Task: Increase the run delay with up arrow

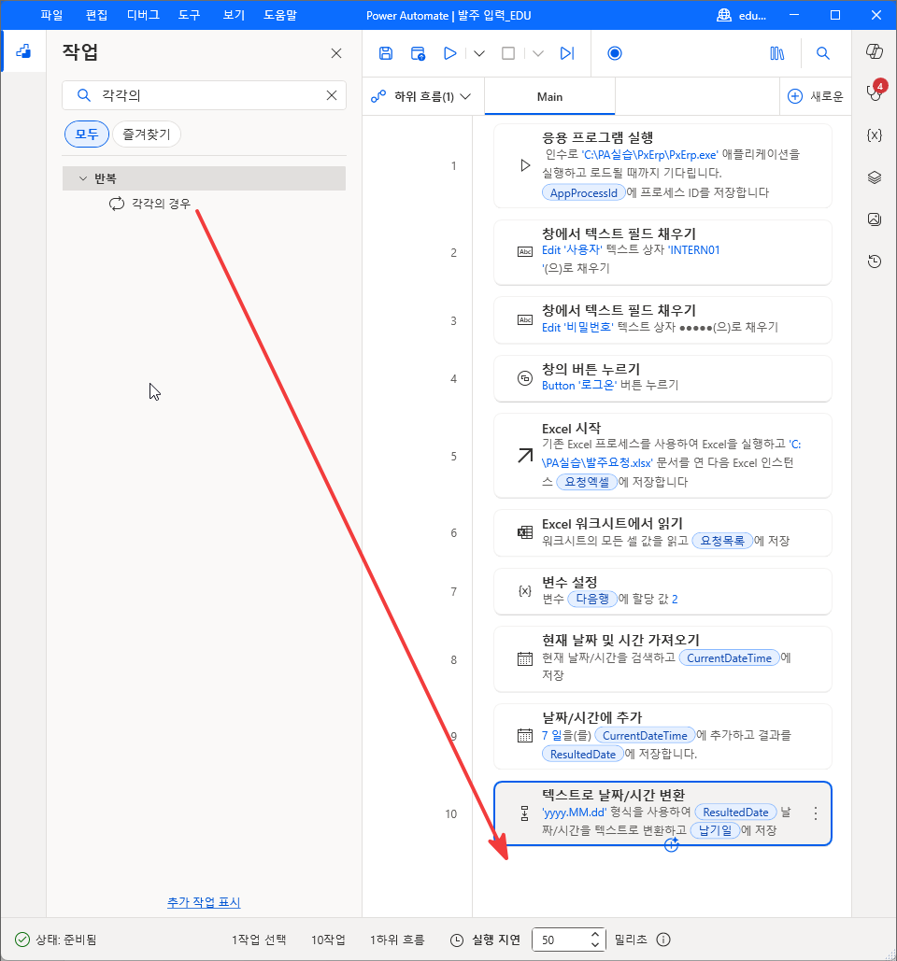Action: coord(595,934)
